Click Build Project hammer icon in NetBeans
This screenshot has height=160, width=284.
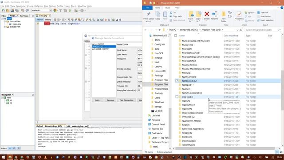coord(61,11)
